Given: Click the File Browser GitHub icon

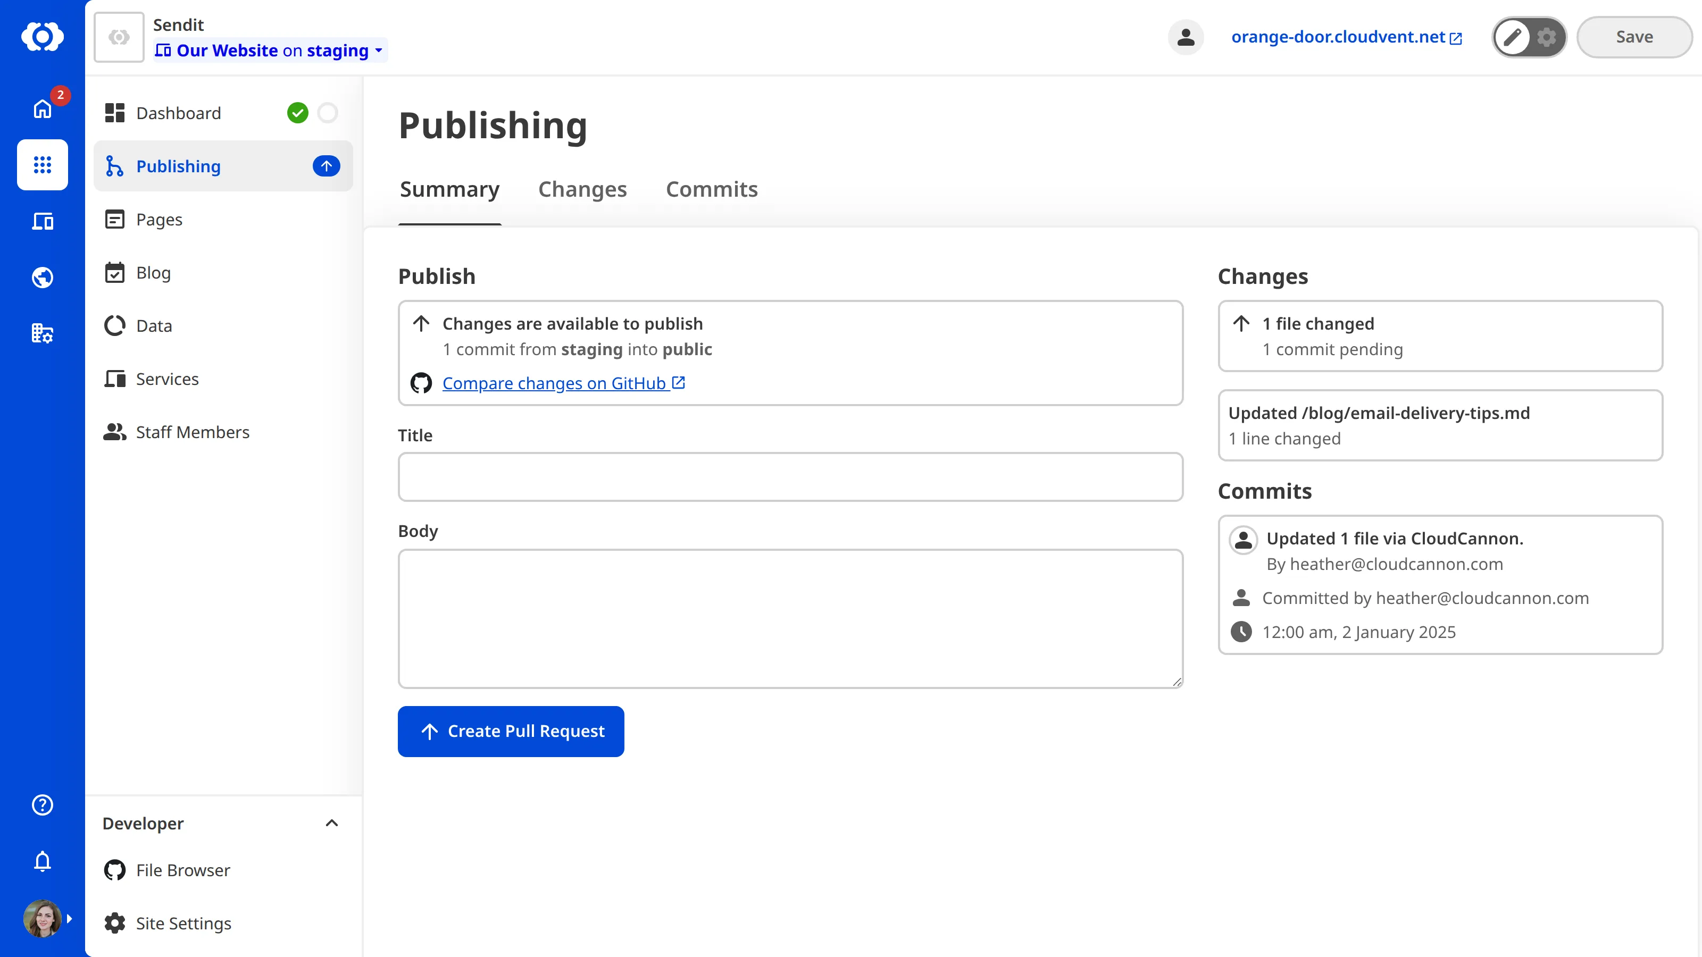Looking at the screenshot, I should pyautogui.click(x=114, y=870).
